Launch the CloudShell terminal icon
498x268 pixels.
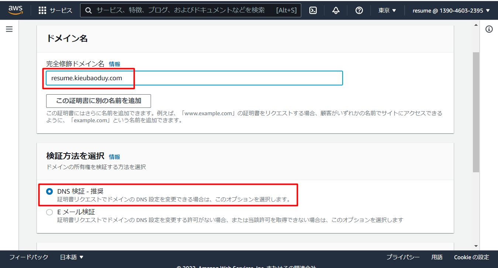pos(313,10)
